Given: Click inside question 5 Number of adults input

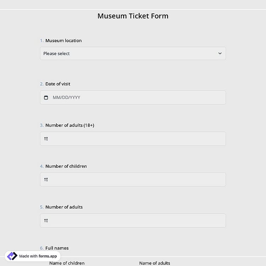Looking at the screenshot, I should coord(133,221).
